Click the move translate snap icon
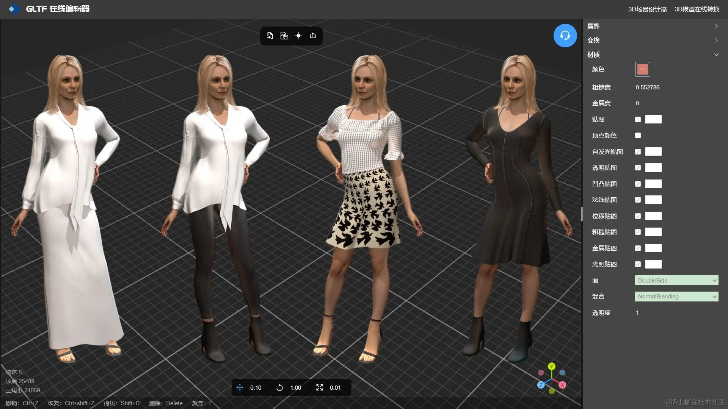The image size is (728, 409). (x=240, y=387)
